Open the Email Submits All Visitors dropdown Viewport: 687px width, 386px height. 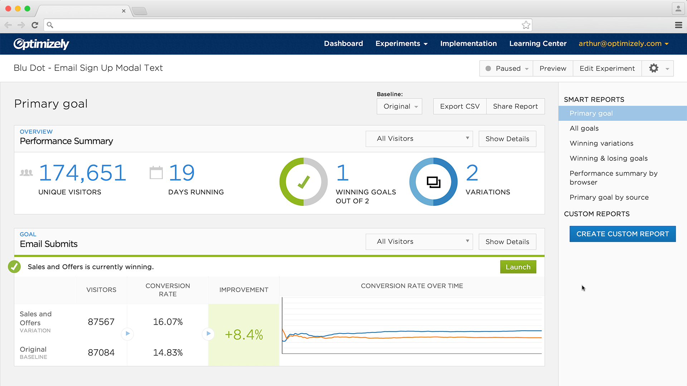click(419, 242)
